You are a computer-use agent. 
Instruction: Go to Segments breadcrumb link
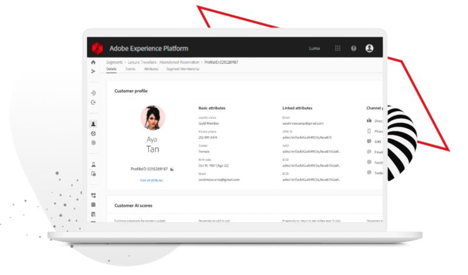115,62
